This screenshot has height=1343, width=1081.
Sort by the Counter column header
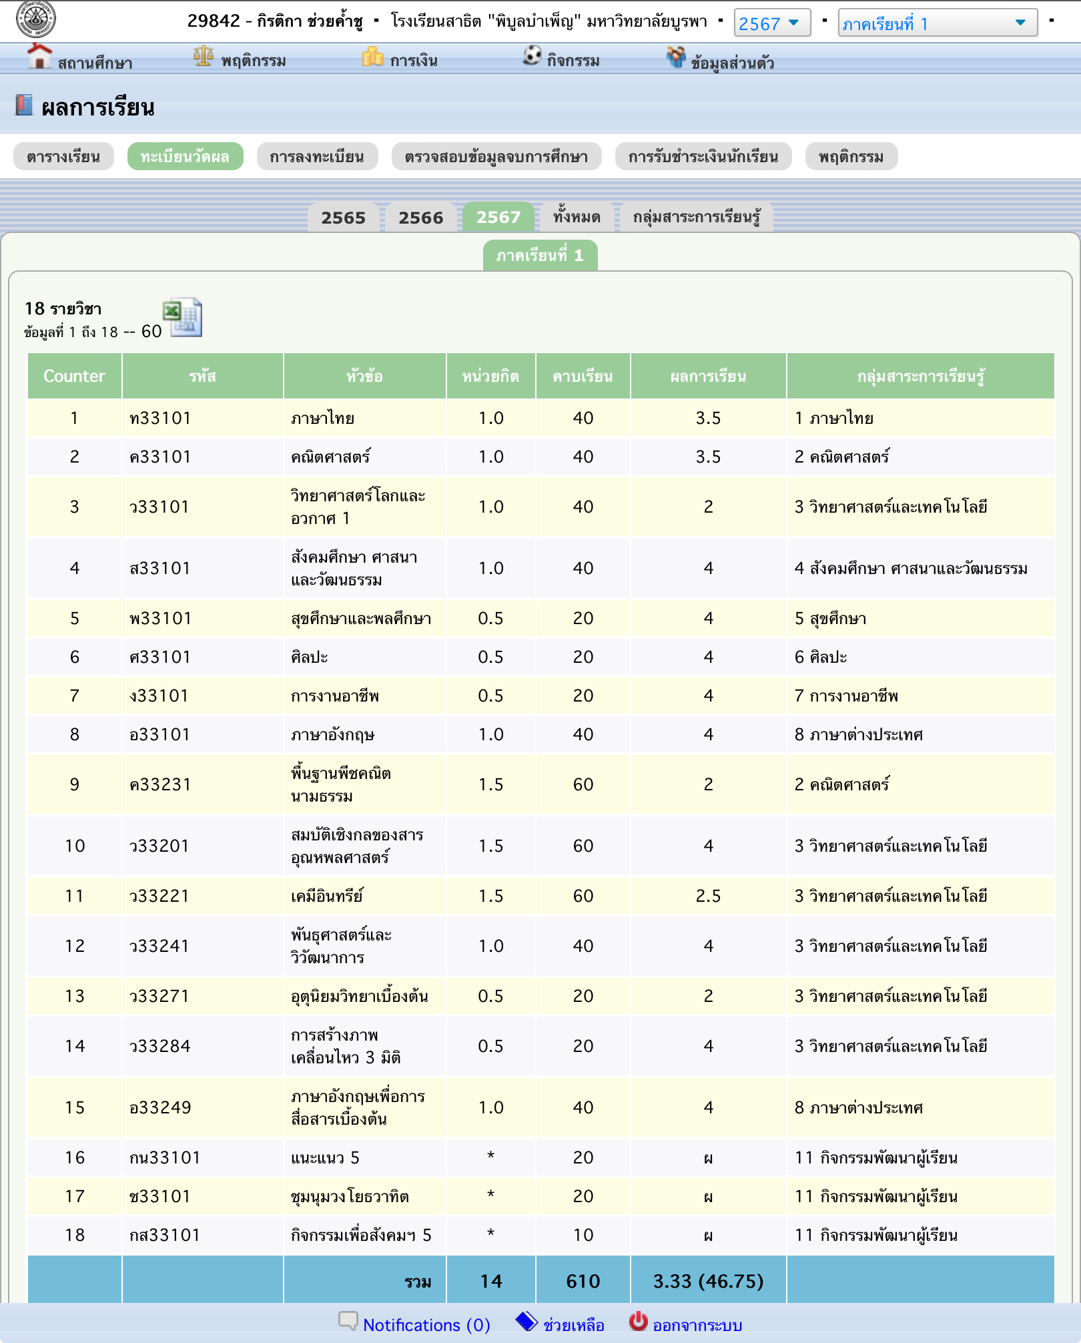pyautogui.click(x=74, y=376)
